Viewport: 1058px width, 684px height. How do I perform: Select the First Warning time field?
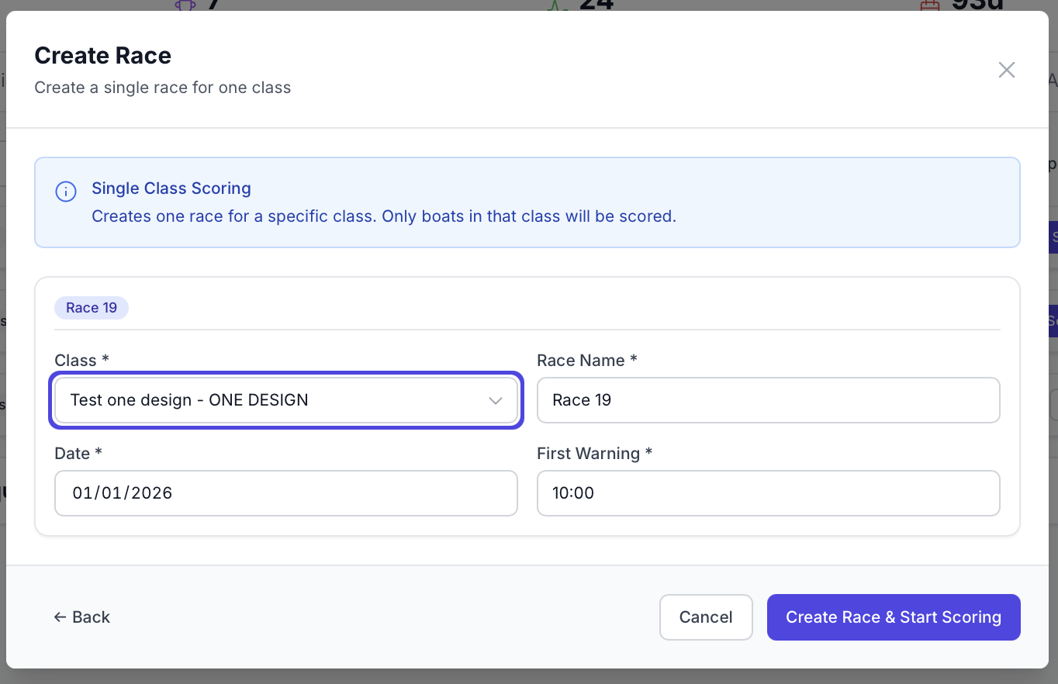tap(767, 493)
